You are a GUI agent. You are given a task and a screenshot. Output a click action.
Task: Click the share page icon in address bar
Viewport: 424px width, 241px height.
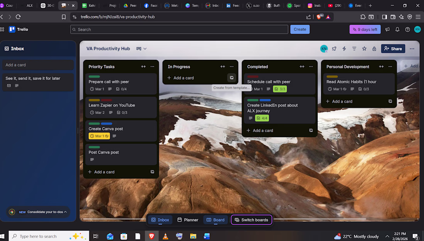[x=308, y=17]
